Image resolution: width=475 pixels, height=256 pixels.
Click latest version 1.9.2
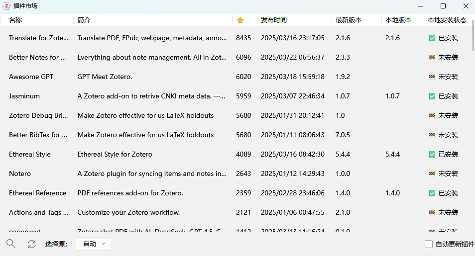(x=343, y=77)
